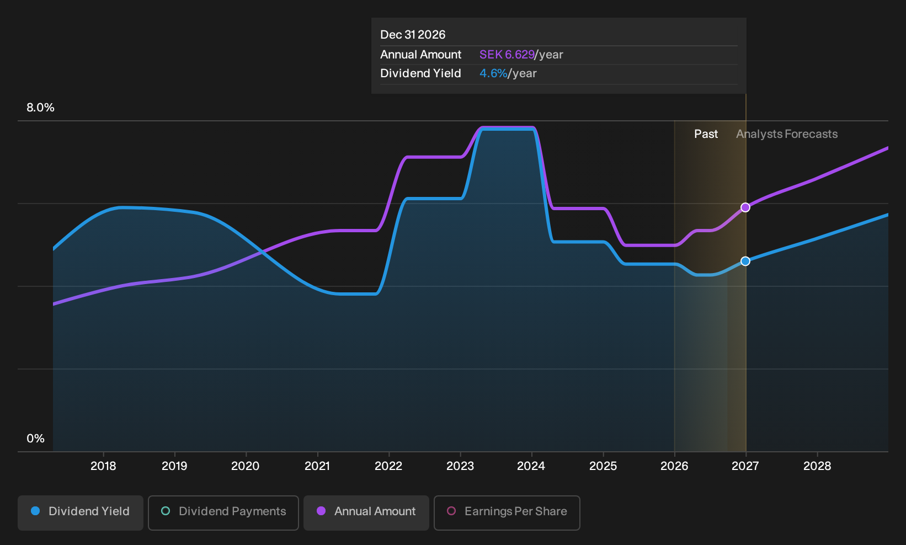The height and width of the screenshot is (545, 906).
Task: Click the 2027 x-axis label
Action: pyautogui.click(x=745, y=466)
